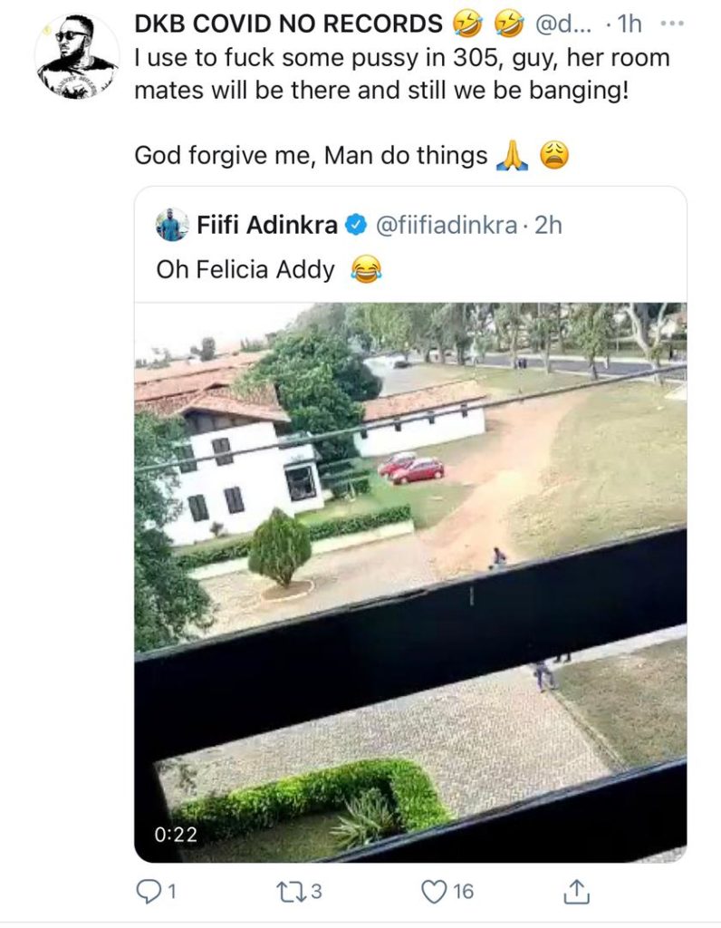Click the 0:22 video duration label

pyautogui.click(x=176, y=835)
